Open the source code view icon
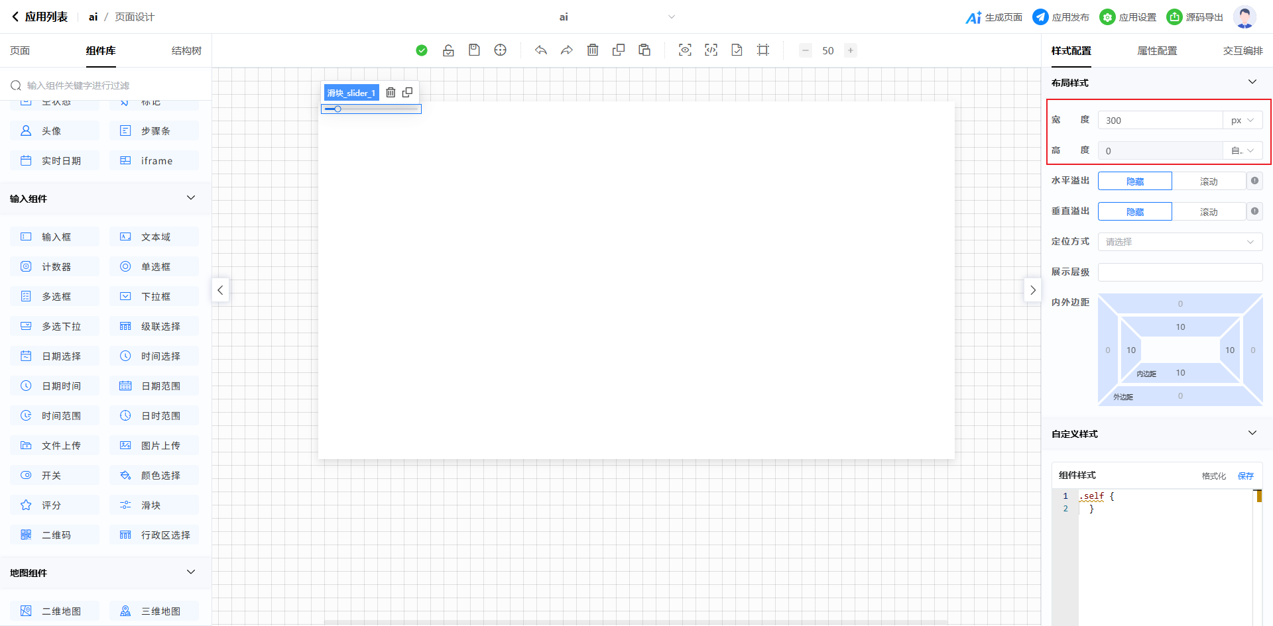 coord(711,50)
